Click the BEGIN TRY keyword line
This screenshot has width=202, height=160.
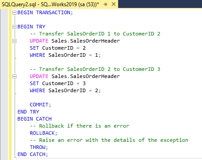click(x=32, y=27)
